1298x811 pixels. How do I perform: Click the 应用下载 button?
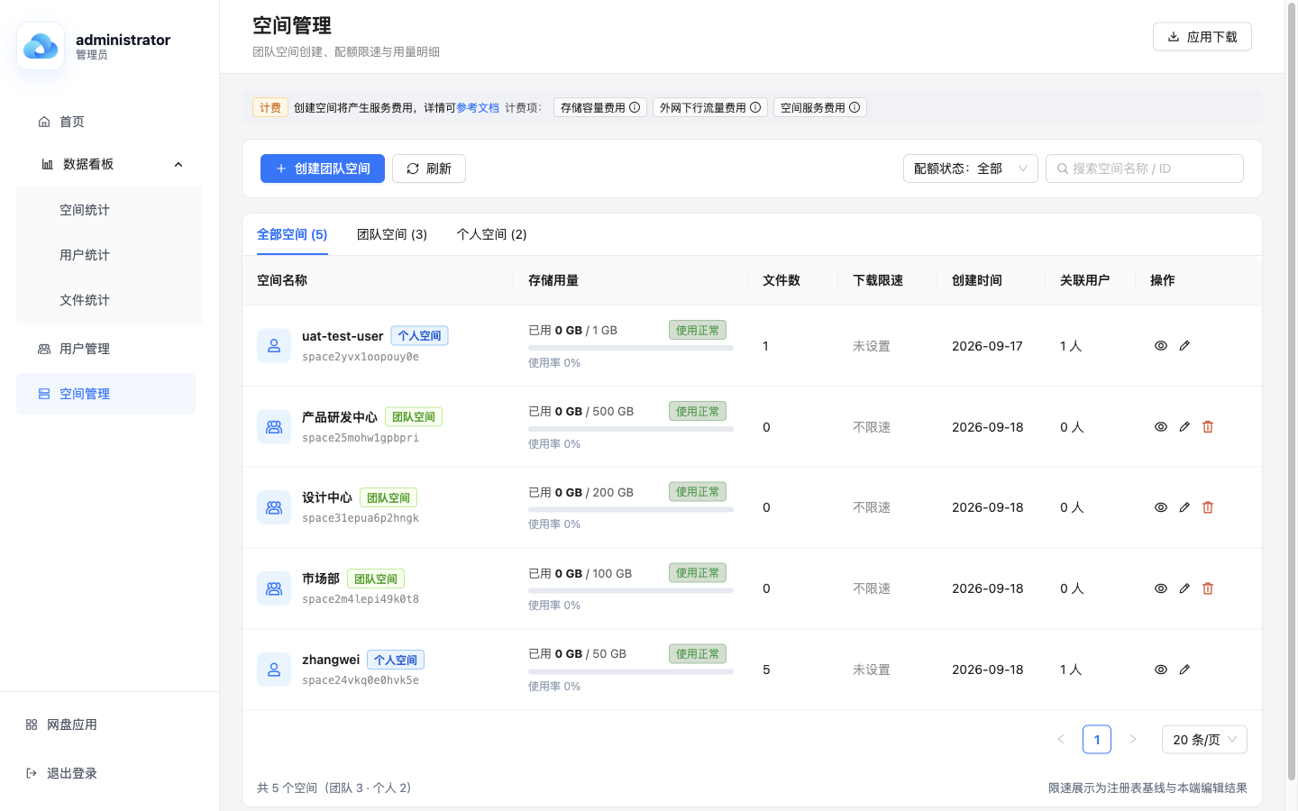tap(1202, 37)
